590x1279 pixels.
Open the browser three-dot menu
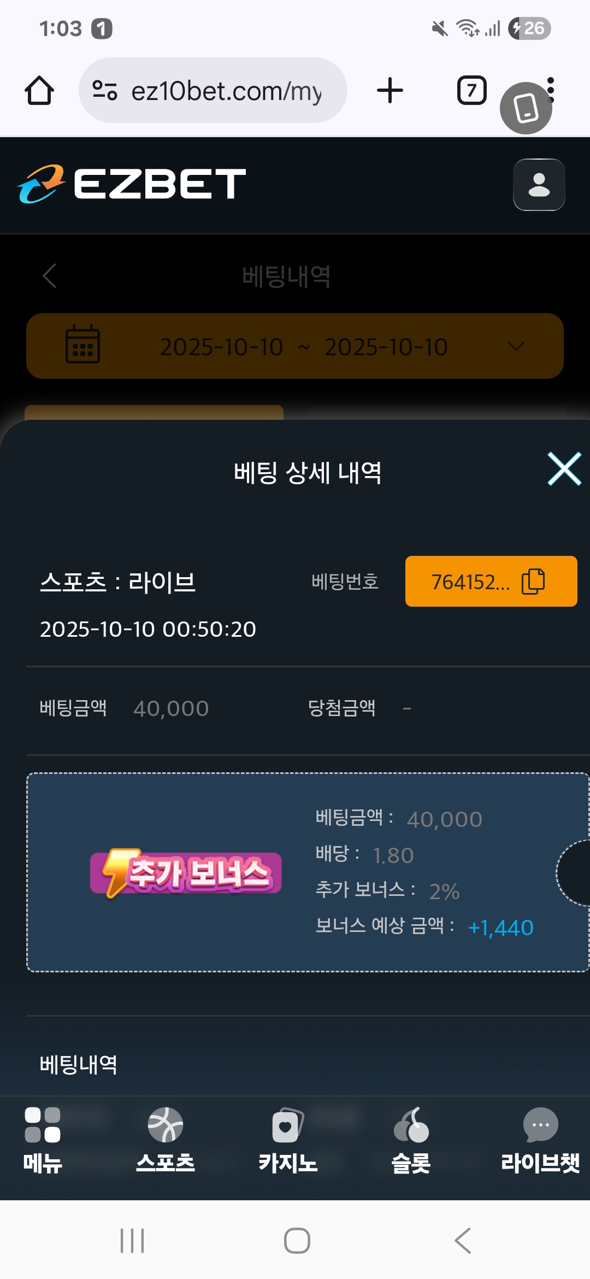pyautogui.click(x=551, y=90)
